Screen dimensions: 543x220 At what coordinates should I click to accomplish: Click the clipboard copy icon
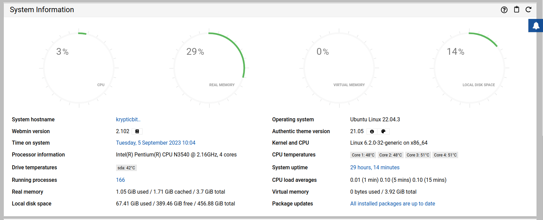517,9
